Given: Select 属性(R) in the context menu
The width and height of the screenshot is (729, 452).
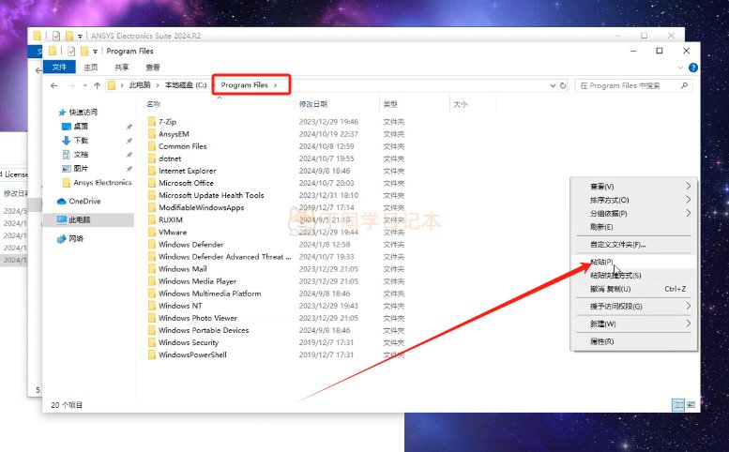Looking at the screenshot, I should (601, 341).
